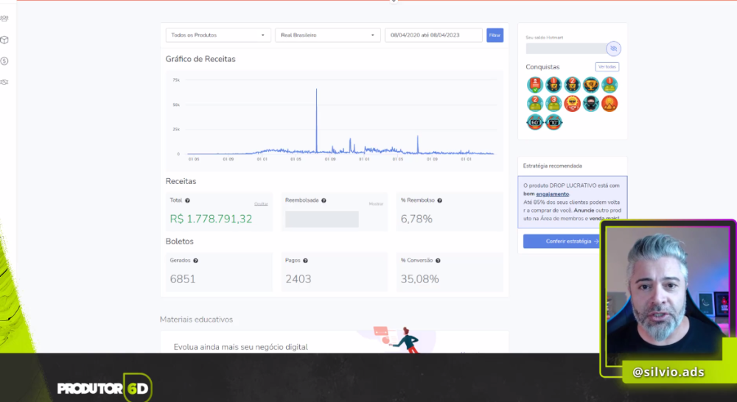Click the Conferir estratégia button

click(562, 241)
